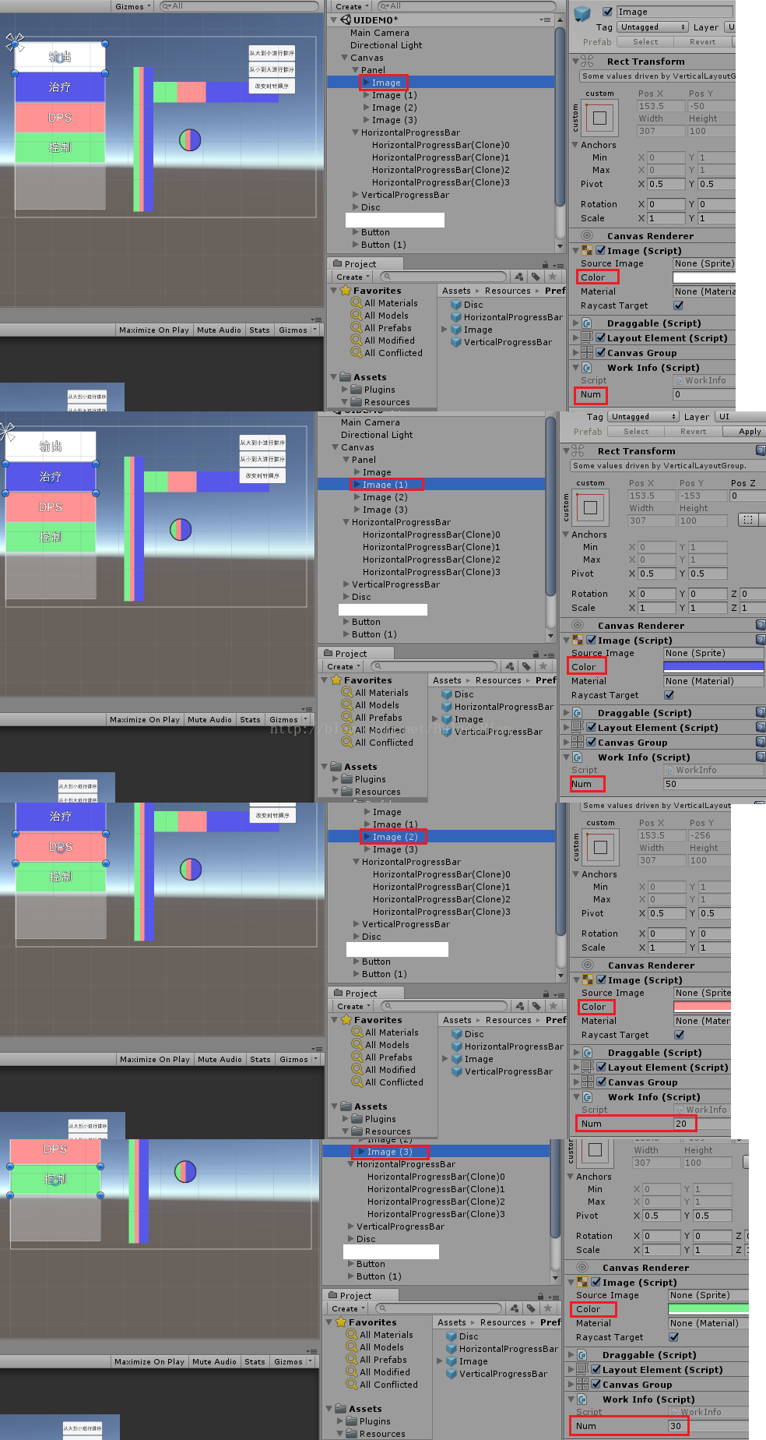
Task: Open the Image (Script) help book icon
Action: click(x=761, y=640)
